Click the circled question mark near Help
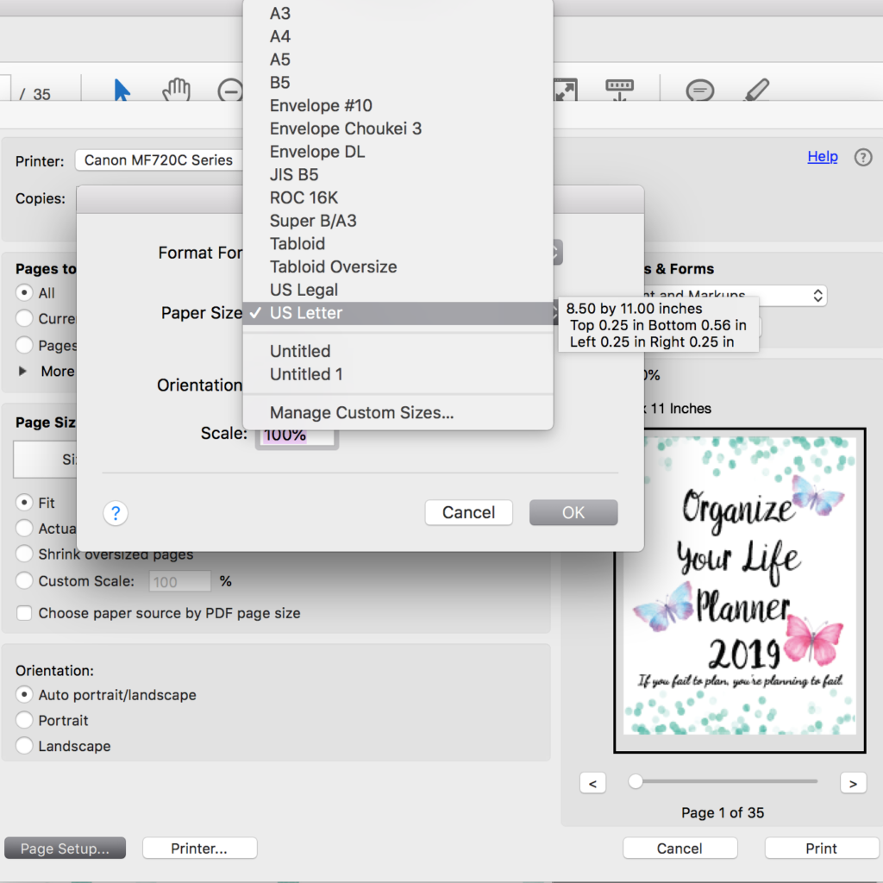The width and height of the screenshot is (883, 883). click(863, 157)
